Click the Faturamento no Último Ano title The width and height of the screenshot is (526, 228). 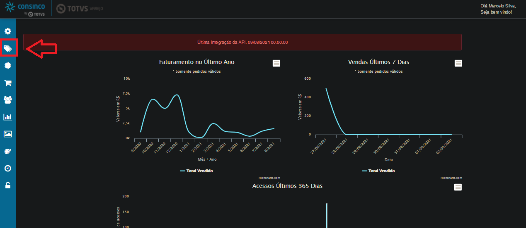[x=197, y=62]
